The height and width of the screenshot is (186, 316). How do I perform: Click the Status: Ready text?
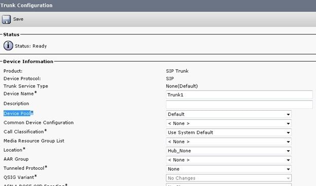coord(30,46)
